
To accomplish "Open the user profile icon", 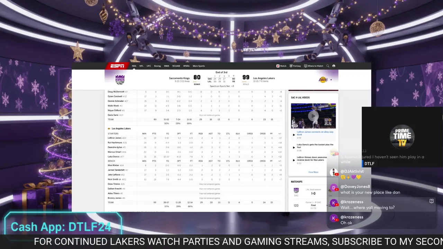I will point(334,66).
